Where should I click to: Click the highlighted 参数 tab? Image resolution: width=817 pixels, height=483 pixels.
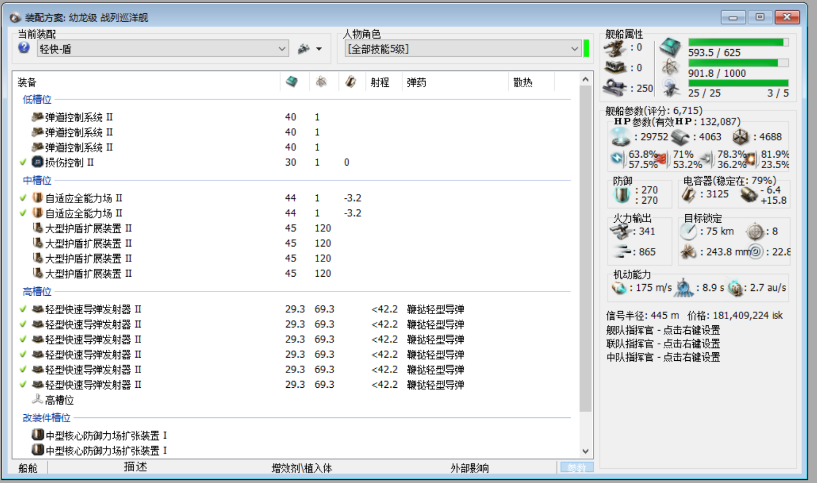click(576, 468)
